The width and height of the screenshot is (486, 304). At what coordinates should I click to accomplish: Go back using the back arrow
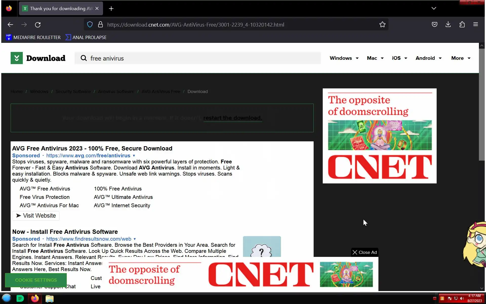tap(10, 25)
